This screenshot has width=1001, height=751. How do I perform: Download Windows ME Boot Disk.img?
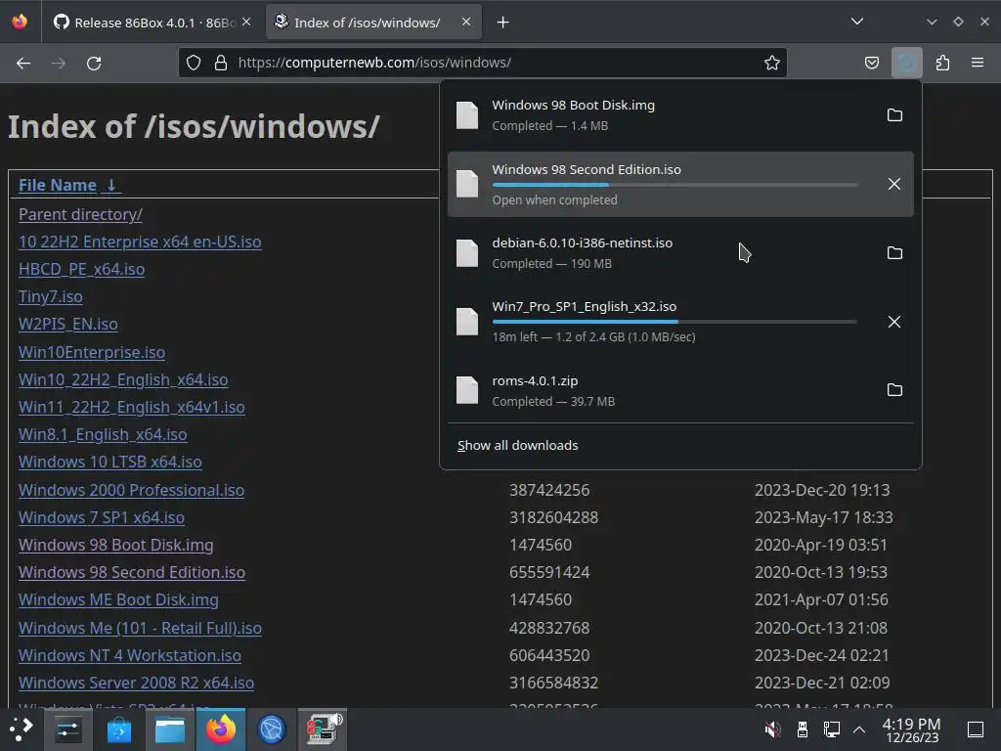click(118, 600)
